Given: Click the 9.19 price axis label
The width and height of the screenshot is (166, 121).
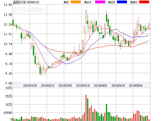Looking at the screenshot, I should 9,64.
